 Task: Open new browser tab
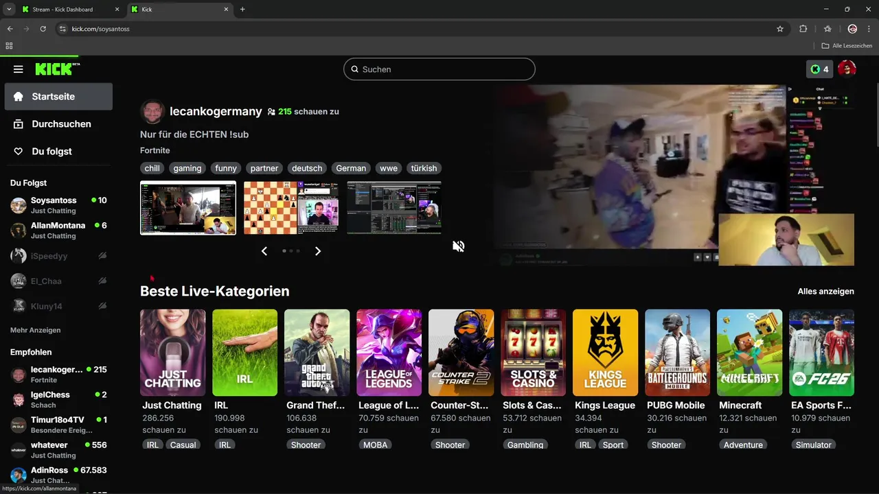[242, 10]
